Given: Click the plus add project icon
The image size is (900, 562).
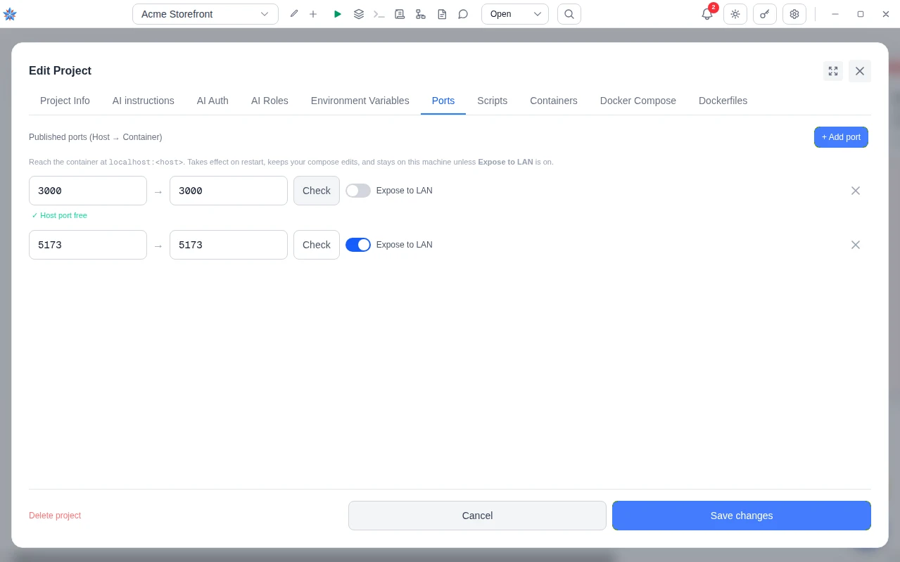Looking at the screenshot, I should coord(313,14).
